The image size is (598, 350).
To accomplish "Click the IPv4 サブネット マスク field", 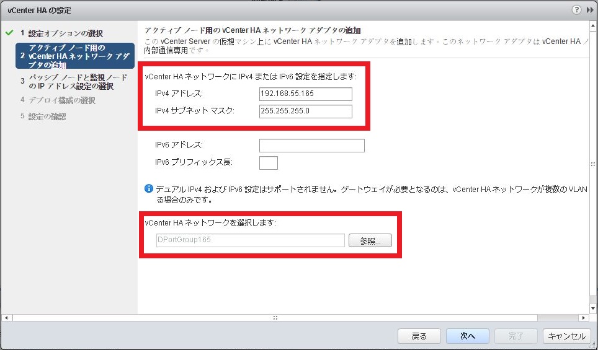I will 305,112.
